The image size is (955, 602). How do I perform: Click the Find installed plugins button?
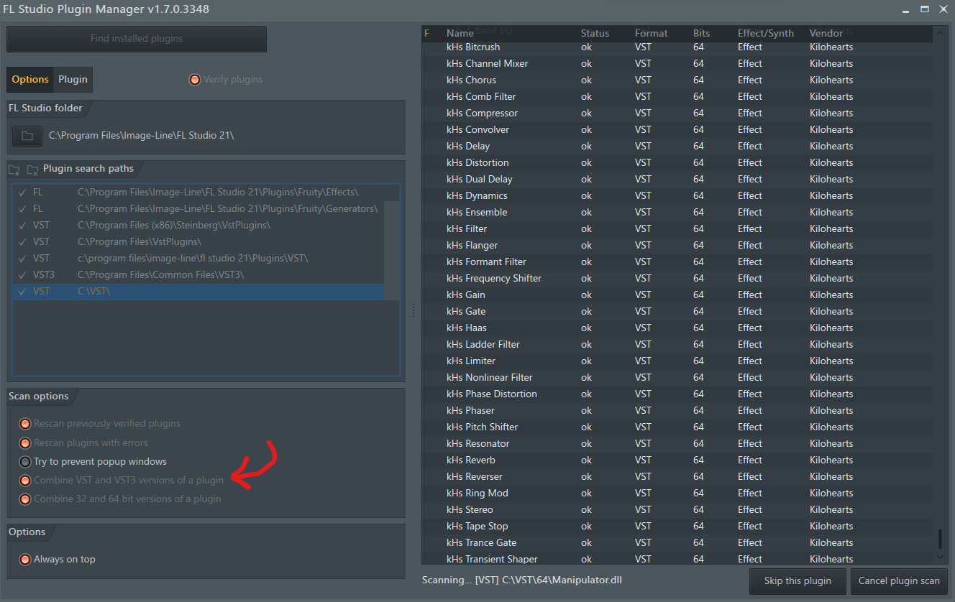(x=136, y=39)
